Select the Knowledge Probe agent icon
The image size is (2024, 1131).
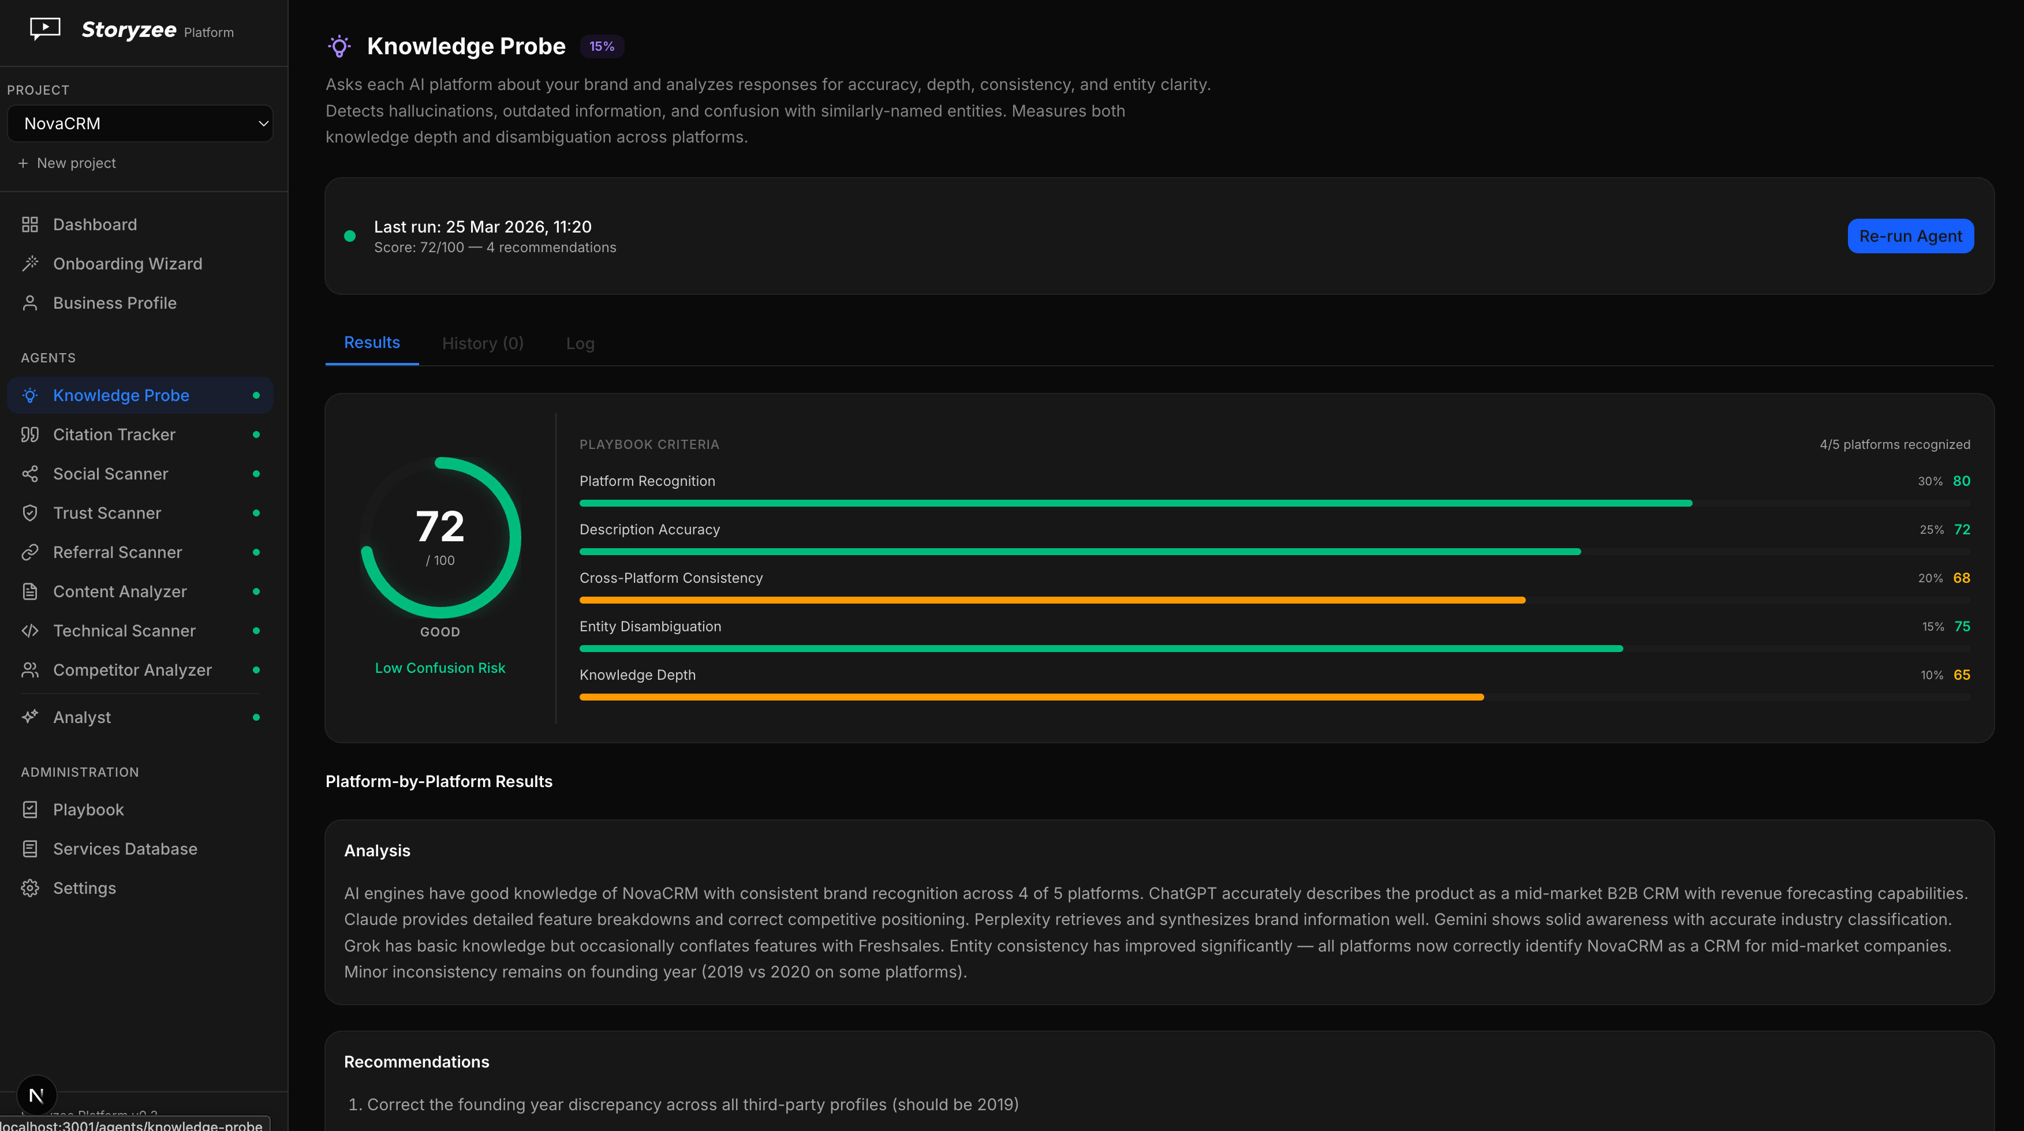tap(30, 395)
